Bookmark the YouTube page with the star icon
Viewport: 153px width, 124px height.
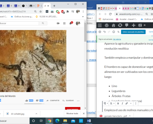40,11
